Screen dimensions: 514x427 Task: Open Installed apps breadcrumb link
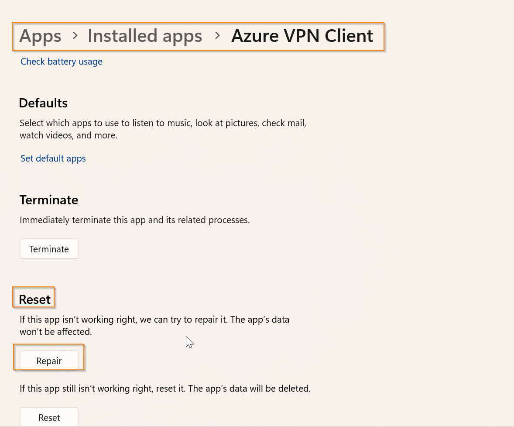(144, 36)
